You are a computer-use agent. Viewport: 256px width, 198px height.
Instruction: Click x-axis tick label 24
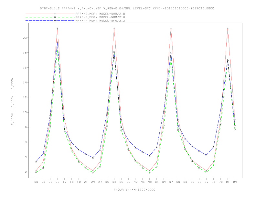point(93,182)
